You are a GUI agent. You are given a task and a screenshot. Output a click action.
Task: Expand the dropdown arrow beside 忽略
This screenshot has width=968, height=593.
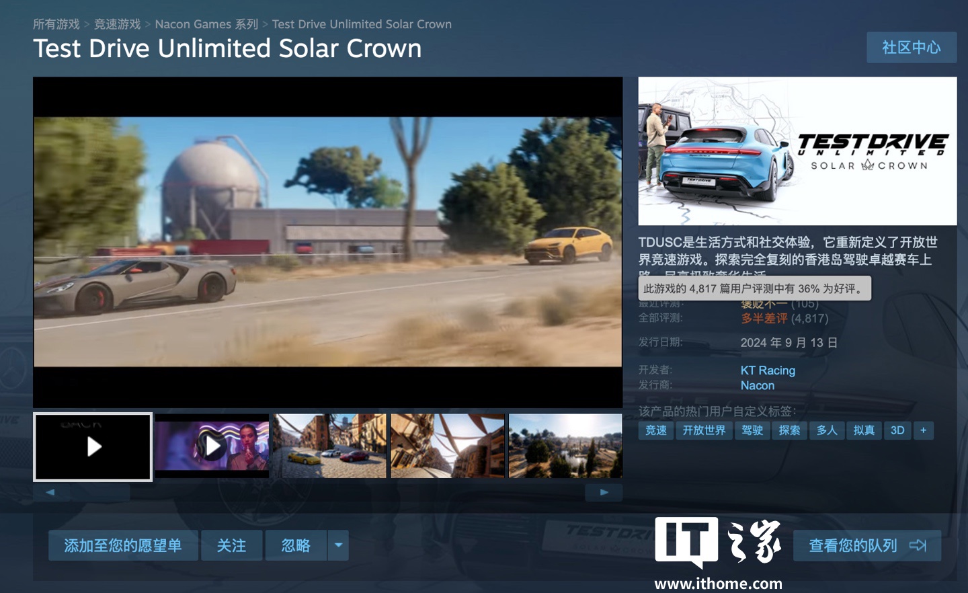[x=338, y=545]
